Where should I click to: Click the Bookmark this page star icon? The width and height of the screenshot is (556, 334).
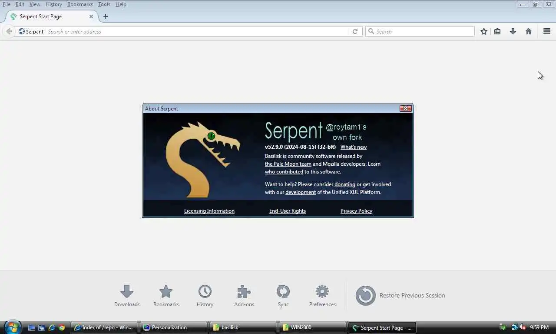pyautogui.click(x=484, y=31)
